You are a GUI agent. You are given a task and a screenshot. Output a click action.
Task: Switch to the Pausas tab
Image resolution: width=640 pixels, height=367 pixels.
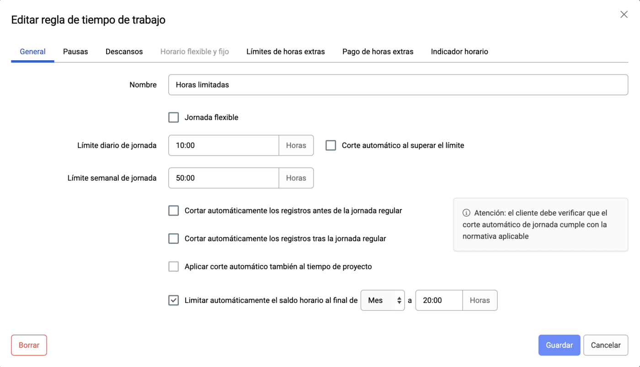[x=75, y=52]
